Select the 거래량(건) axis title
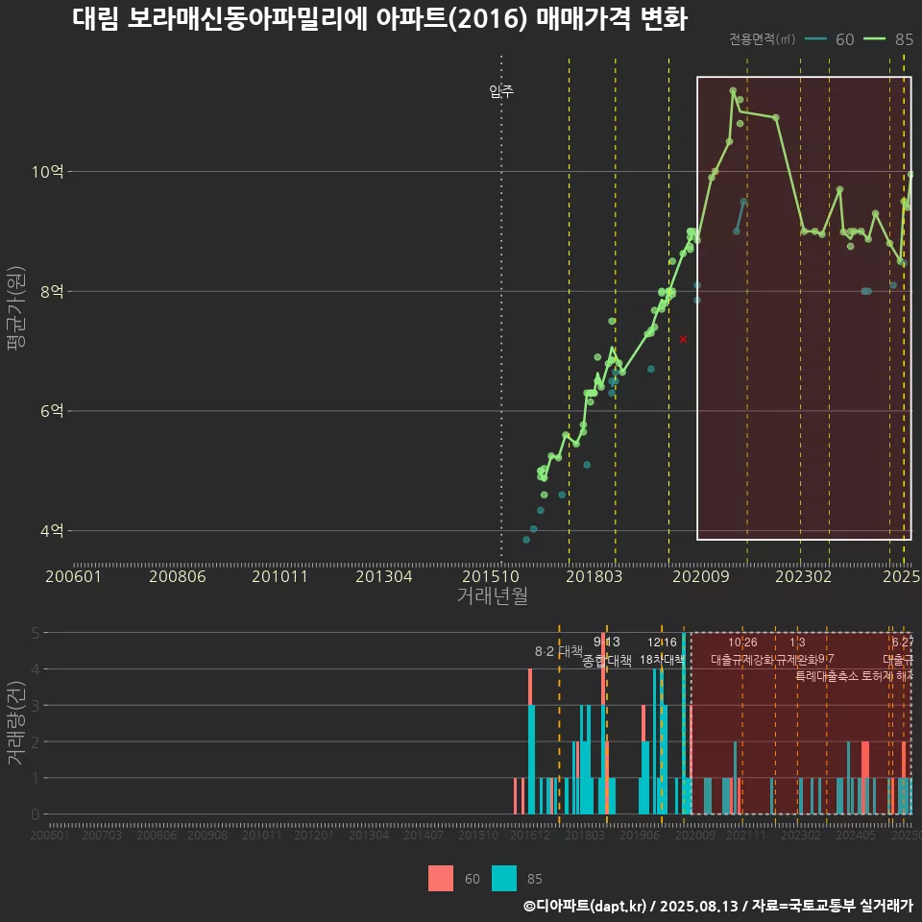This screenshot has width=922, height=922. (16, 722)
